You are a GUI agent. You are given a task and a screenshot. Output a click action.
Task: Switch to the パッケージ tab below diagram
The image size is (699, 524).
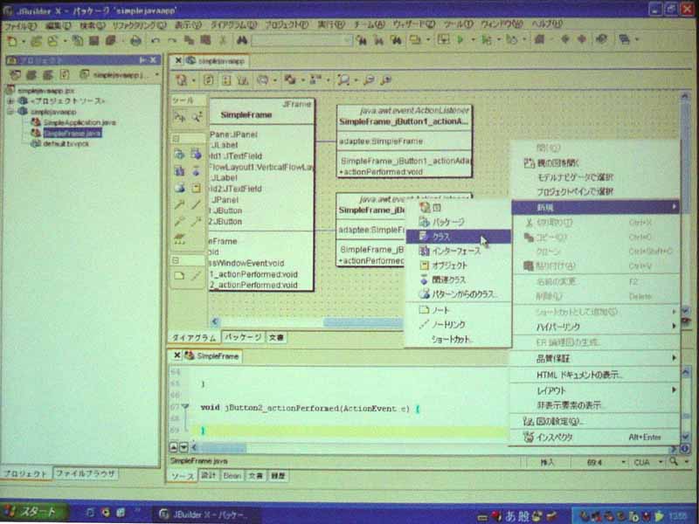tap(242, 336)
